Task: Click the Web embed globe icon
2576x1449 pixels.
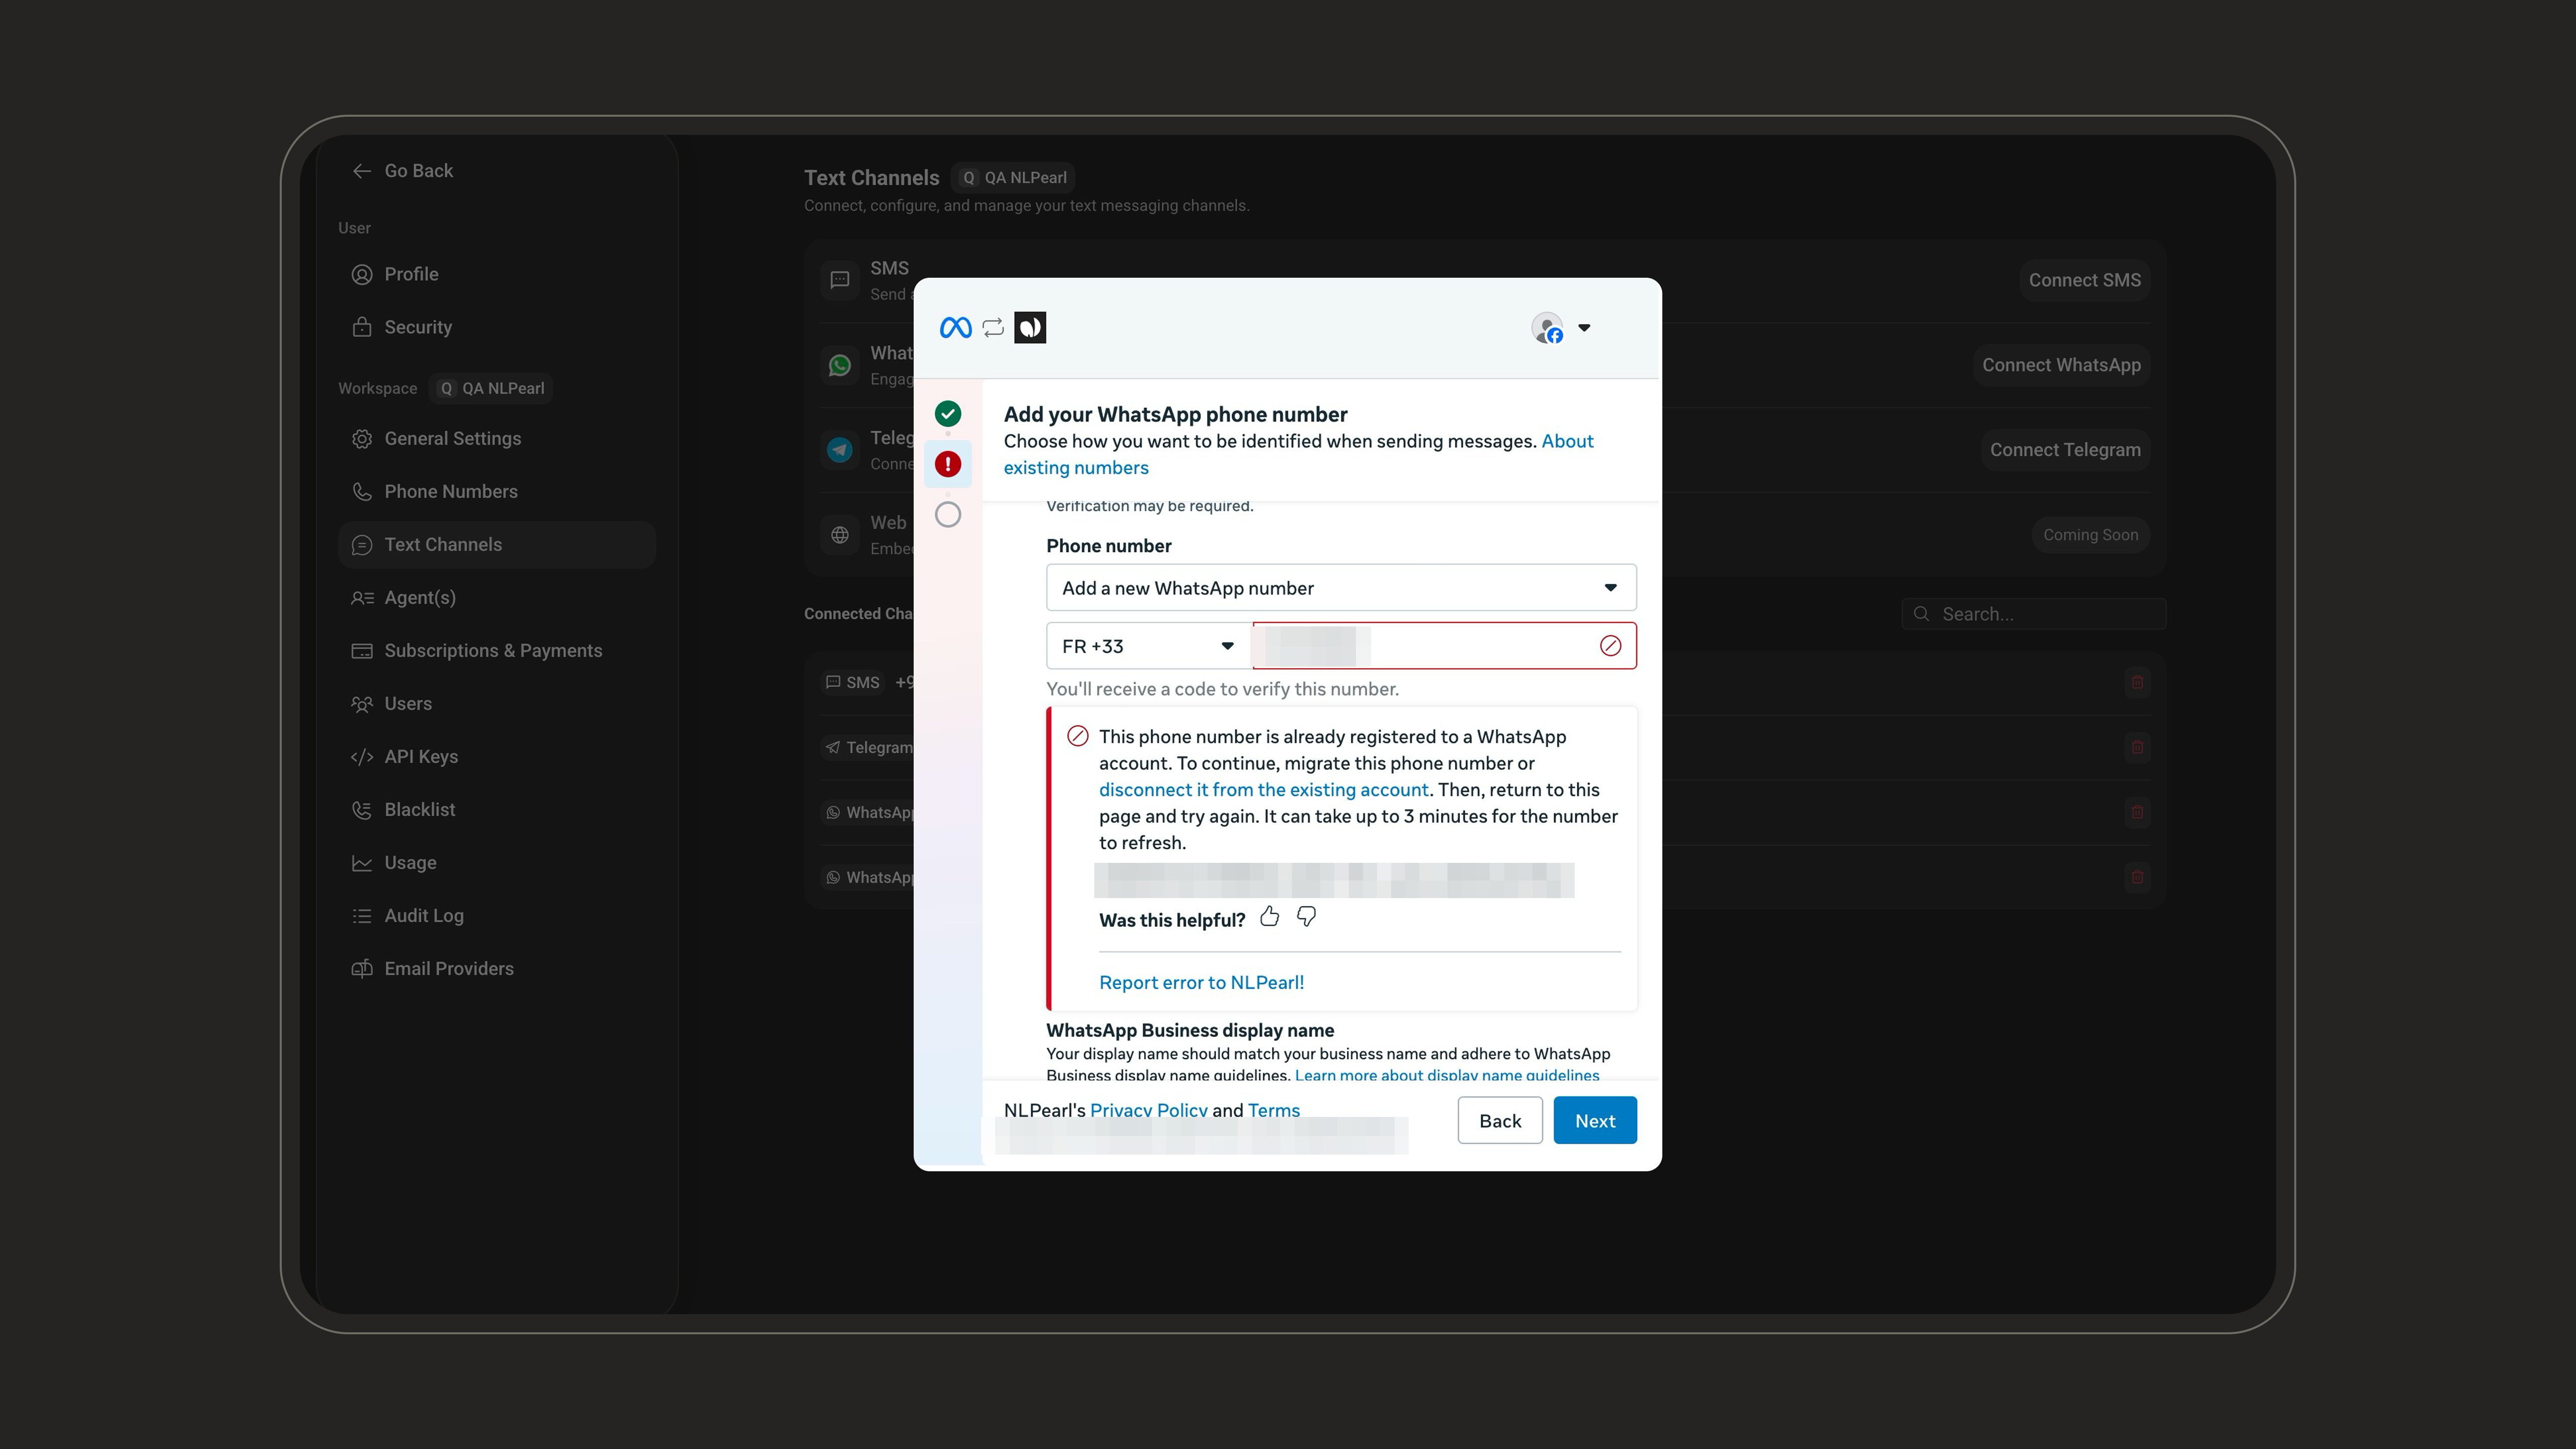Action: (x=840, y=535)
